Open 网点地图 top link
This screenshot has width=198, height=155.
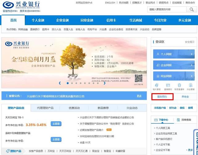(124, 3)
